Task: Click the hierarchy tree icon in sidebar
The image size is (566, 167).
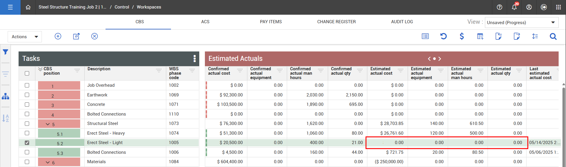Action: tap(5, 96)
